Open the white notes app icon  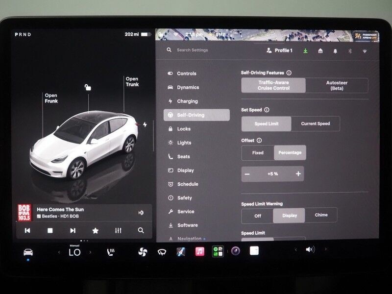pyautogui.click(x=254, y=250)
